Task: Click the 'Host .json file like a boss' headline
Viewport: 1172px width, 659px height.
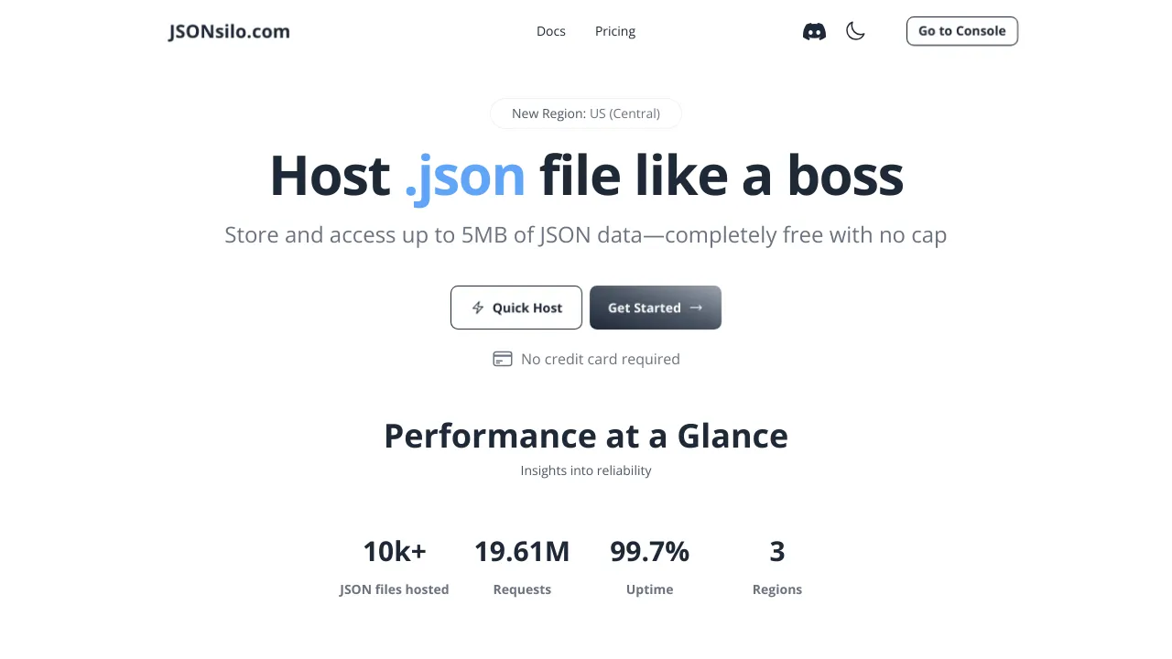Action: click(586, 176)
